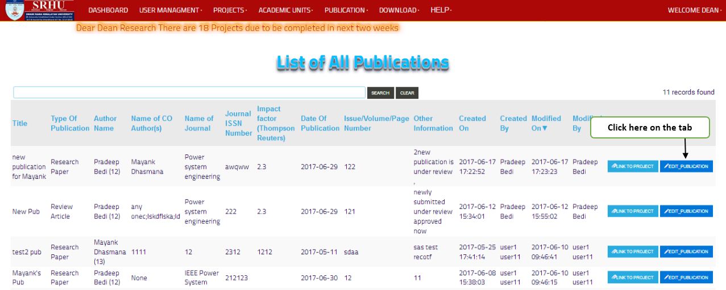The image size is (726, 290).
Task: Select the 'Mayank's Pub' title cell
Action: 27,278
